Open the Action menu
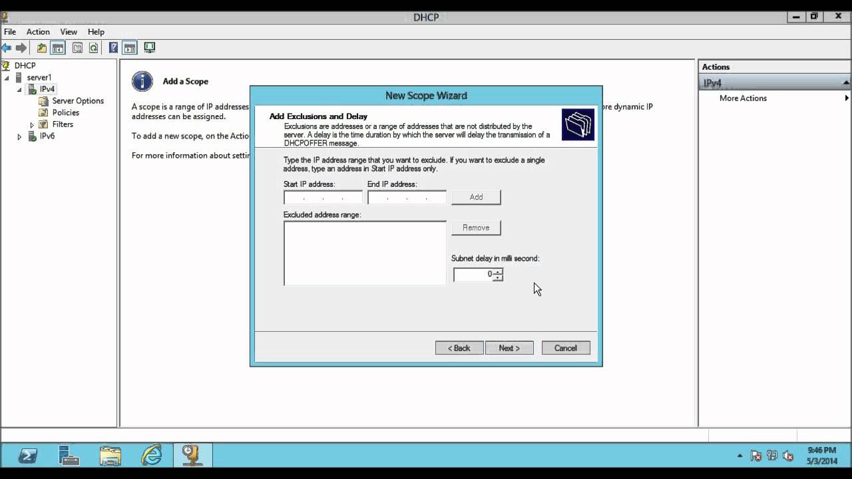The width and height of the screenshot is (852, 479). tap(38, 31)
